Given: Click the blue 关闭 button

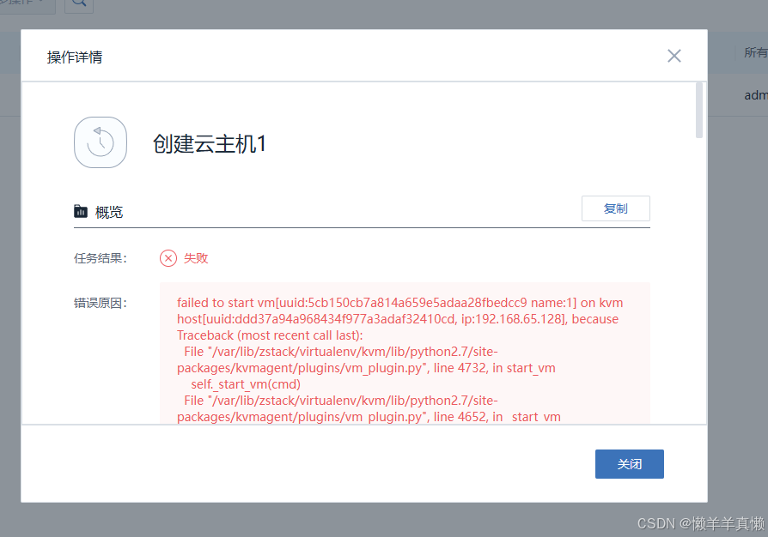Looking at the screenshot, I should 630,463.
